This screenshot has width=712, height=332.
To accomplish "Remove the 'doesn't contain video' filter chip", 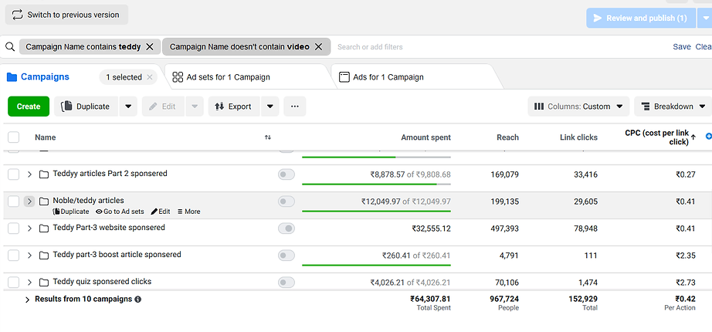I will [318, 47].
